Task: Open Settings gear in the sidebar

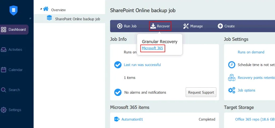Action: coord(4,110)
